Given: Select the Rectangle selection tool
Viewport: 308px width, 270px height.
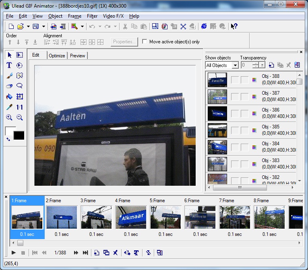Looking at the screenshot, I should (19, 55).
